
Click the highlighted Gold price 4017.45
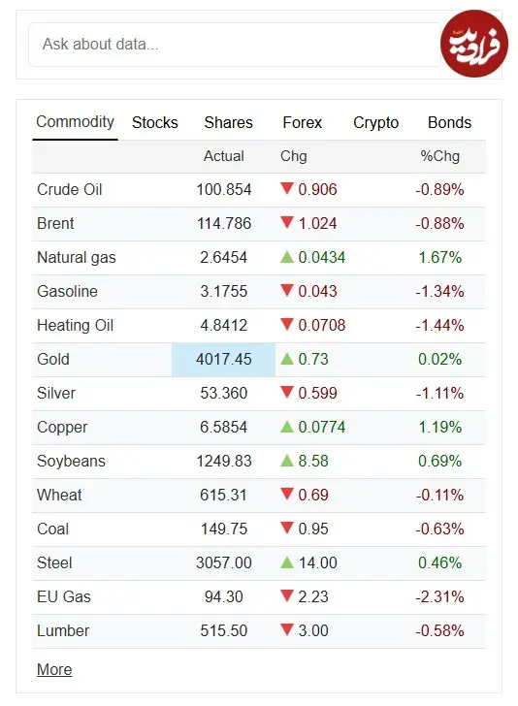(223, 359)
